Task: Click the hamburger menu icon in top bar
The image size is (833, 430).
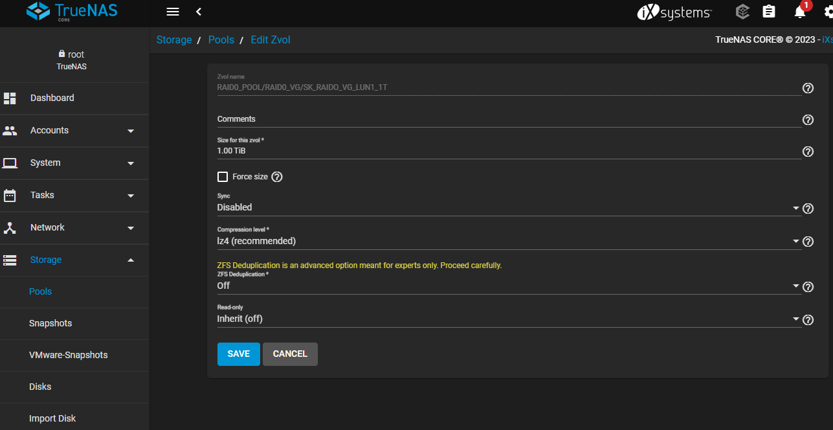Action: click(172, 12)
